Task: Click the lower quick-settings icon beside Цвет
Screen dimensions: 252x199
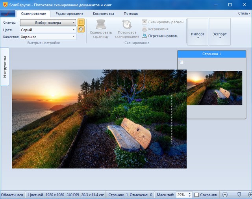Action: click(81, 29)
